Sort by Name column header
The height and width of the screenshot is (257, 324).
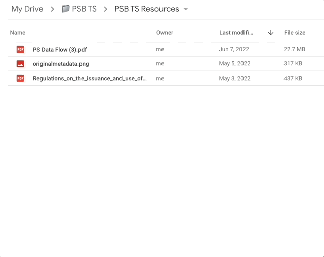coord(18,32)
